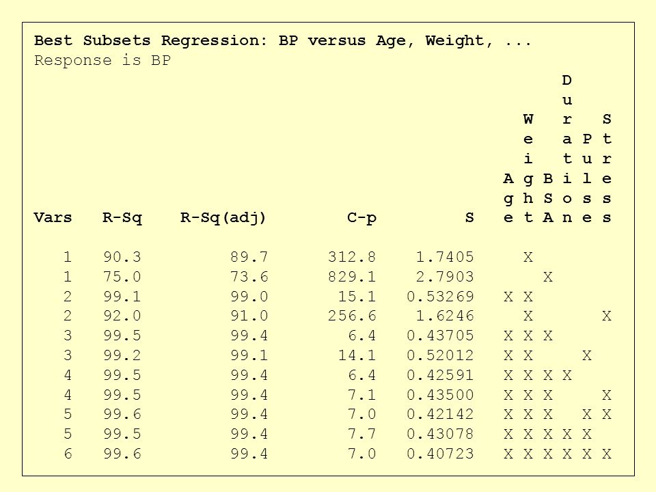This screenshot has width=656, height=492.
Task: Click the S value 0.53269
Action: click(x=440, y=297)
